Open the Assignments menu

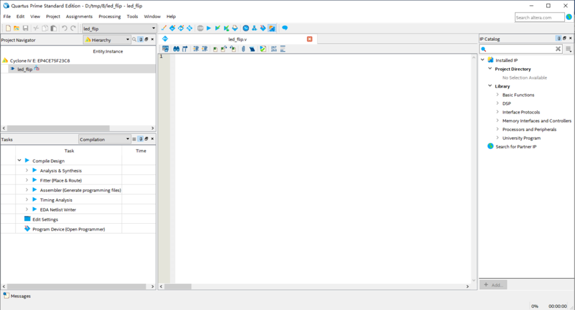pos(79,17)
